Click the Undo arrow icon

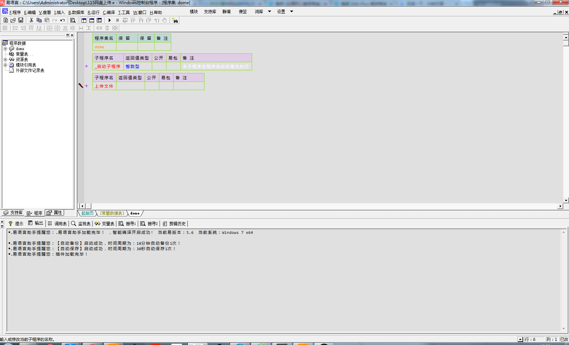[x=63, y=20]
